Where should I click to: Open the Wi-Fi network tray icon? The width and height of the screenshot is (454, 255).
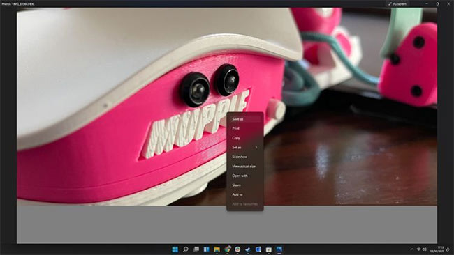[418, 249]
